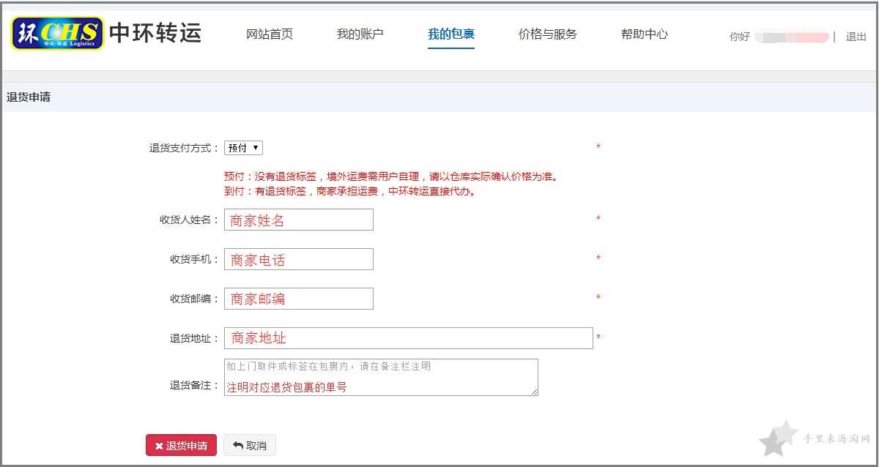Click the 取消 cancel button
This screenshot has width=879, height=467.
coord(250,446)
